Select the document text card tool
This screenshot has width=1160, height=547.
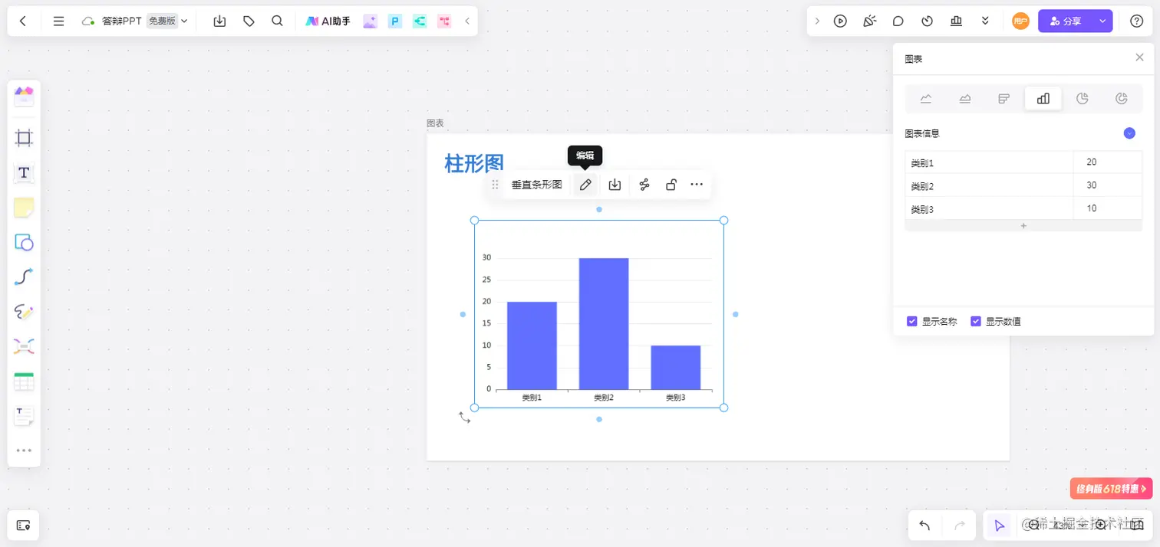point(24,416)
